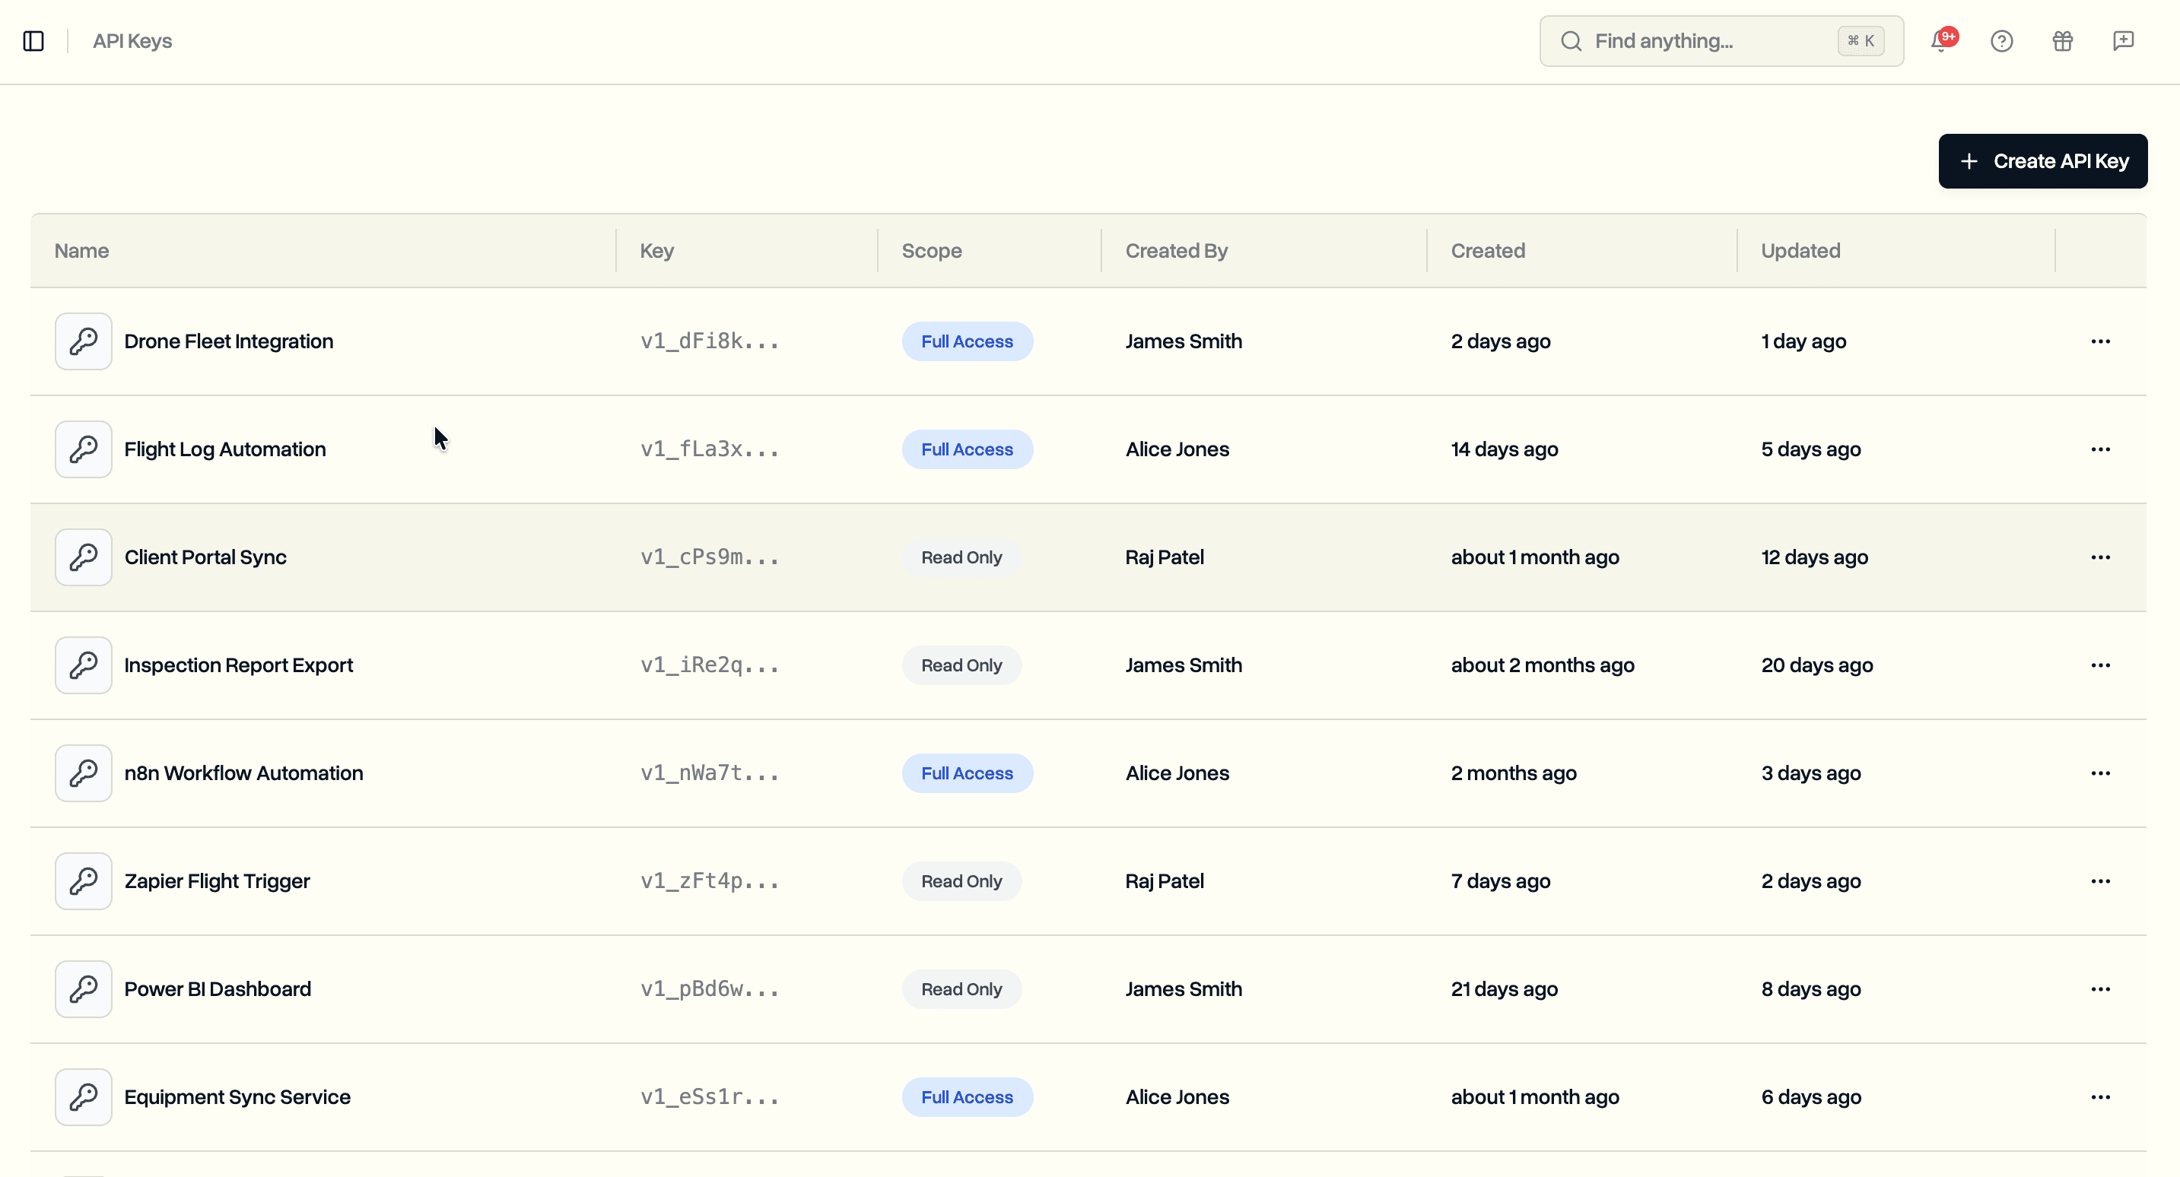Click the key icon beside Equipment Sync Service
The image size is (2180, 1177).
pyautogui.click(x=82, y=1096)
